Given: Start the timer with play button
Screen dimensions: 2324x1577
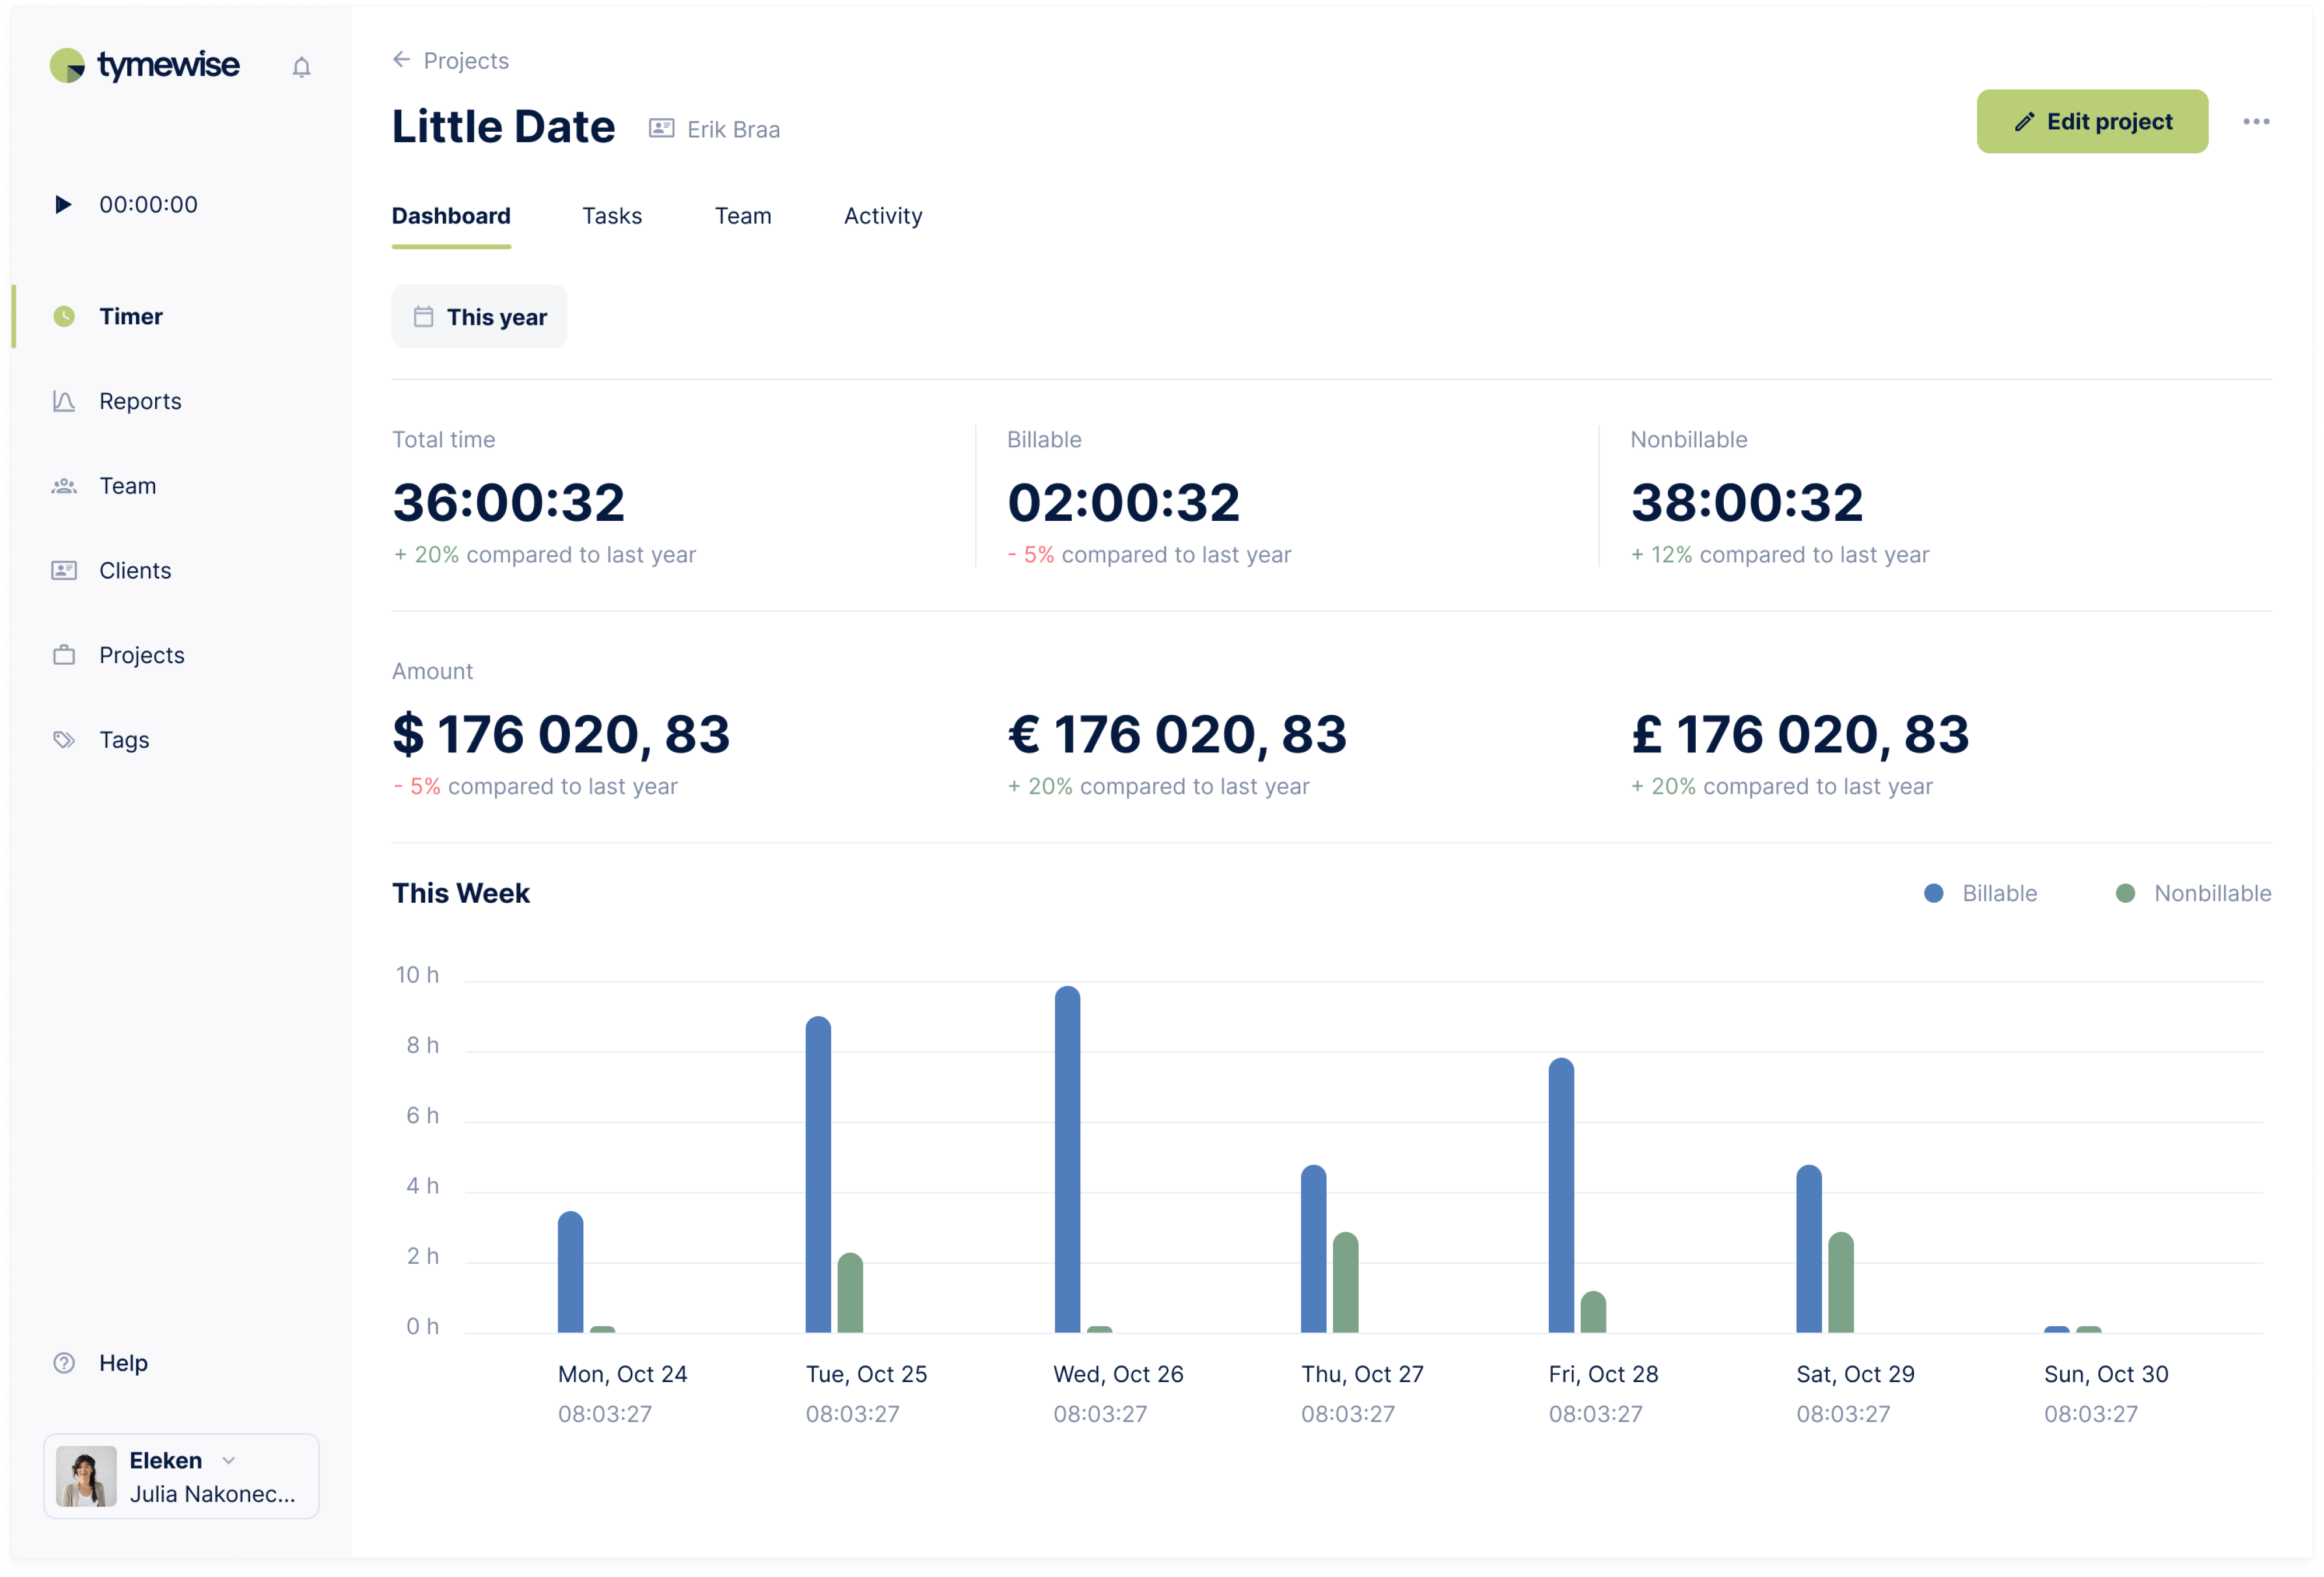Looking at the screenshot, I should [x=63, y=204].
